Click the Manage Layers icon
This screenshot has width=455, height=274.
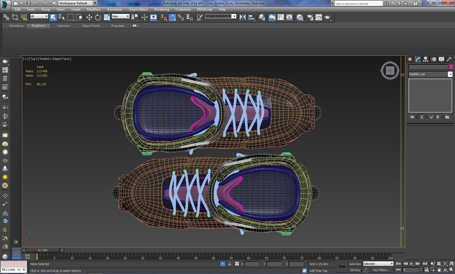coord(262,17)
